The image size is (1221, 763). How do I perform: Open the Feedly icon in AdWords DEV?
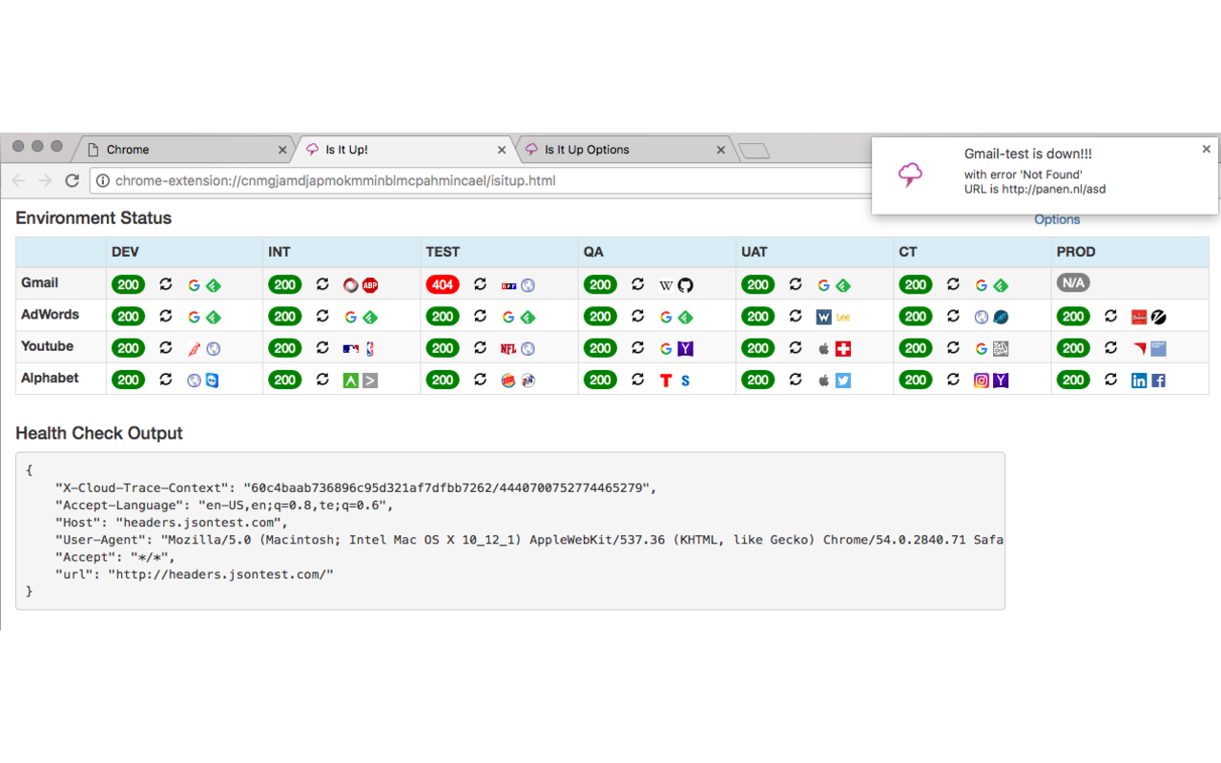click(x=213, y=318)
